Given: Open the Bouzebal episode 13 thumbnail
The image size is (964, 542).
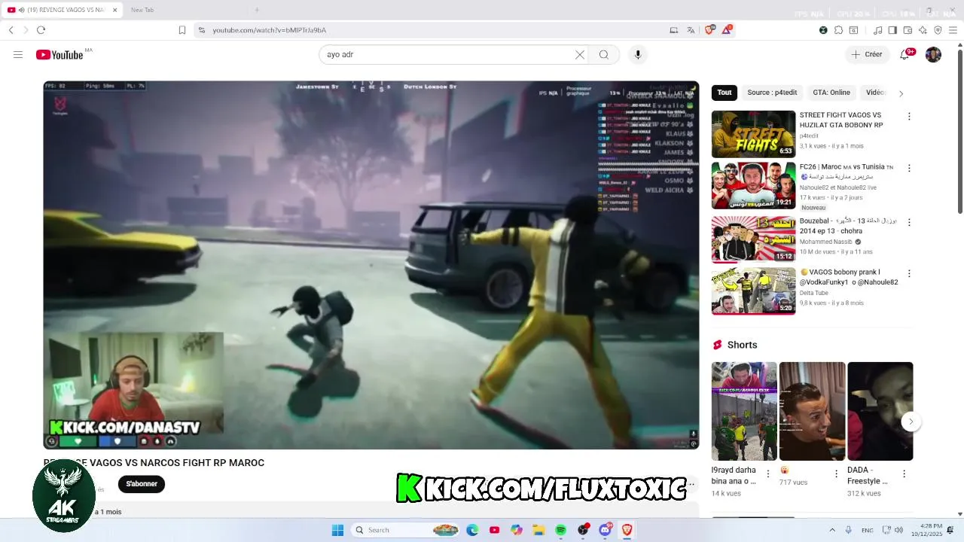Looking at the screenshot, I should pyautogui.click(x=753, y=239).
